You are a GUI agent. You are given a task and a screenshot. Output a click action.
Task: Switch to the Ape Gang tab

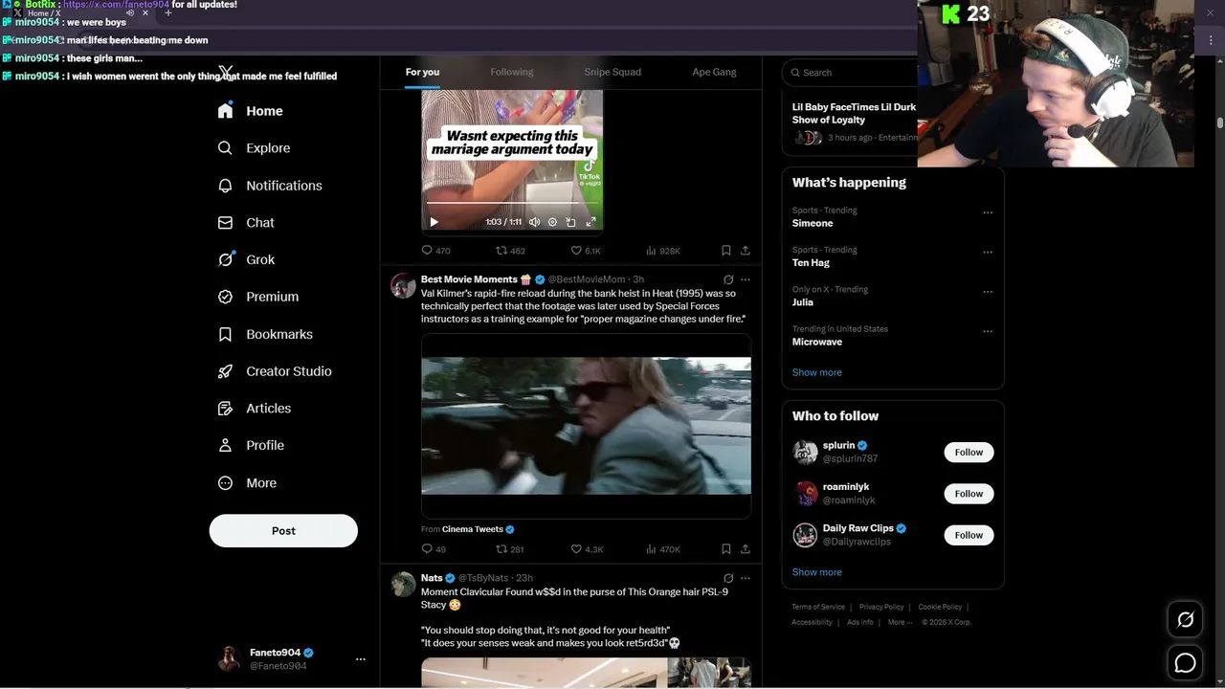click(x=714, y=72)
